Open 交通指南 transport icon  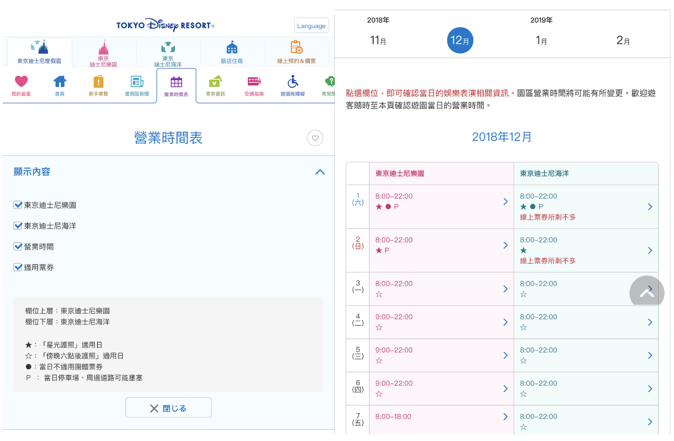click(254, 82)
